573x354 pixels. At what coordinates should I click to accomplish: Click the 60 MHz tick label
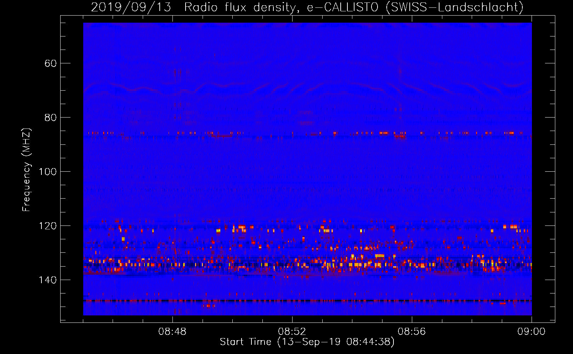coord(51,63)
